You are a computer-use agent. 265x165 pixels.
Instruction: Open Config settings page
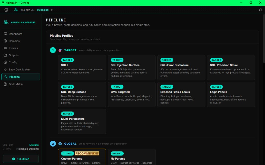[21, 62]
